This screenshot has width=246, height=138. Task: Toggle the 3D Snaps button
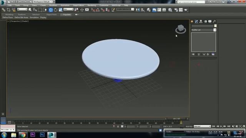[x=93, y=10]
